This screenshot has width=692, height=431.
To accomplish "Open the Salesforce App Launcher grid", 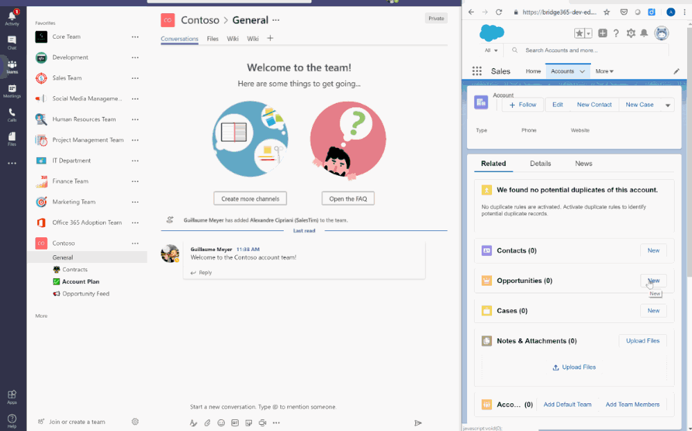I will point(477,71).
